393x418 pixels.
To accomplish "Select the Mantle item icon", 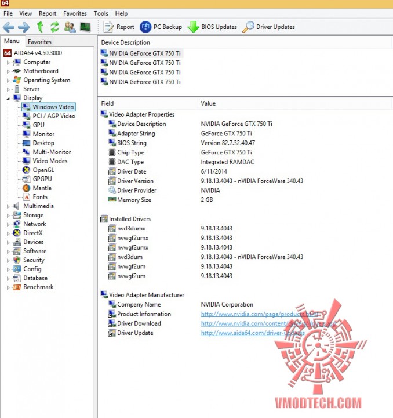I will point(26,188).
